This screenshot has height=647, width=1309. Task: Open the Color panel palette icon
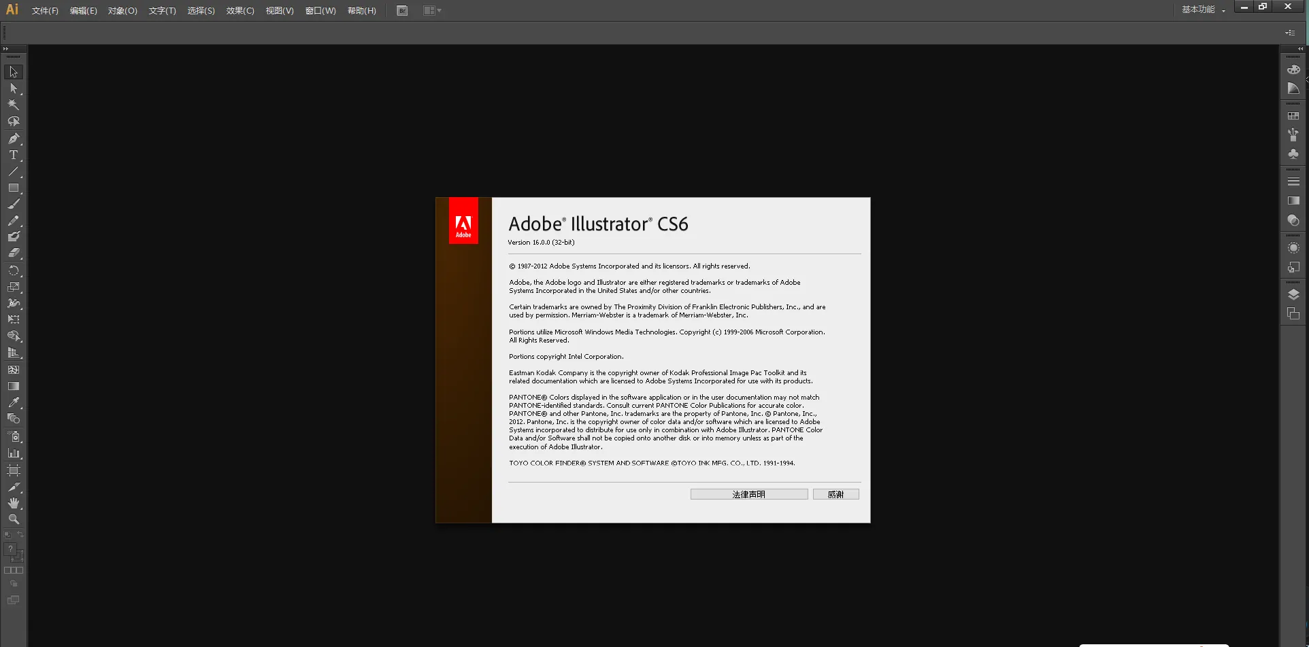click(1293, 69)
